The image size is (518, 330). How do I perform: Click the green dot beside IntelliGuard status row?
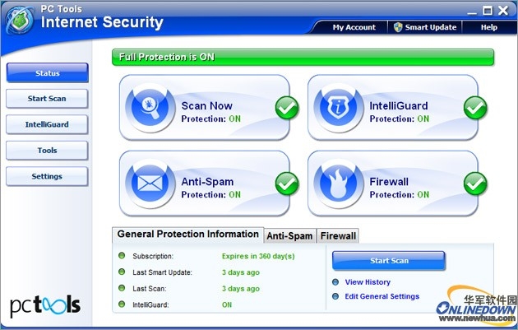[122, 304]
